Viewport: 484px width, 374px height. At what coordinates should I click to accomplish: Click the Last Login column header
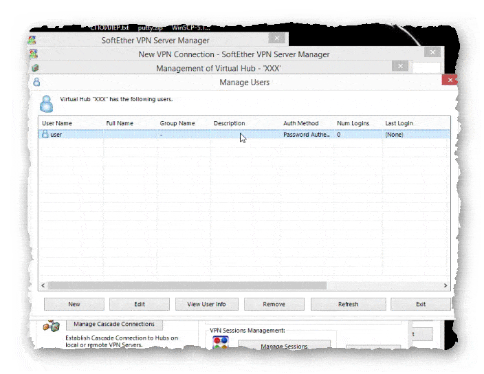pyautogui.click(x=399, y=123)
